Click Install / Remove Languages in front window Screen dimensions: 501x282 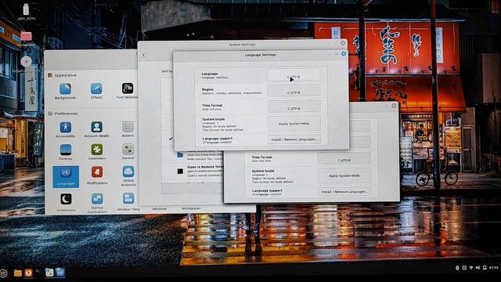pos(294,139)
